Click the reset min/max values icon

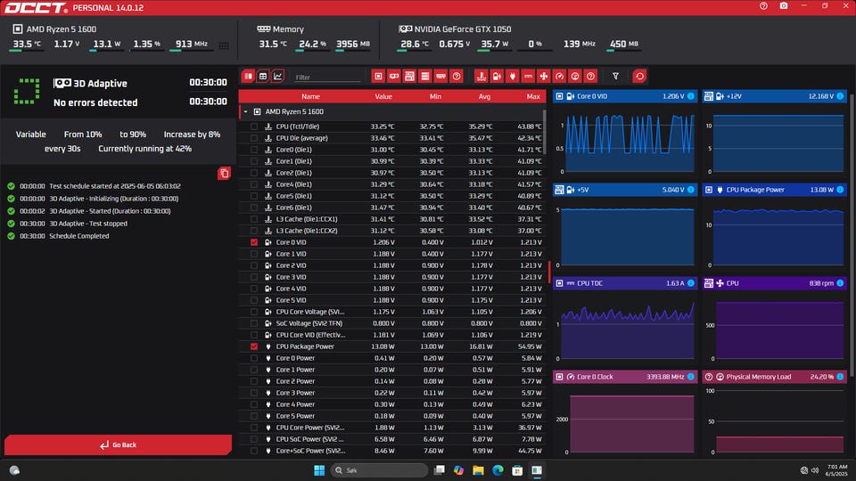click(x=639, y=77)
